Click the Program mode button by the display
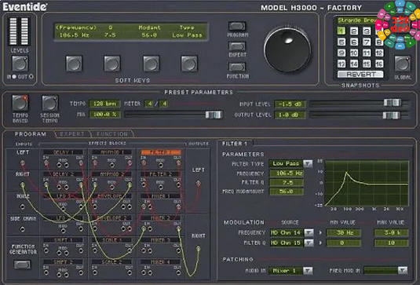Viewport: 420px width, 285px height. 237,26
